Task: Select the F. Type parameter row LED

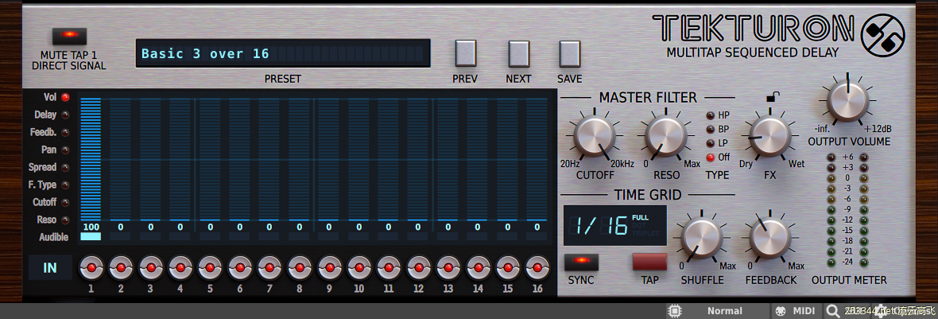Action: (x=65, y=185)
